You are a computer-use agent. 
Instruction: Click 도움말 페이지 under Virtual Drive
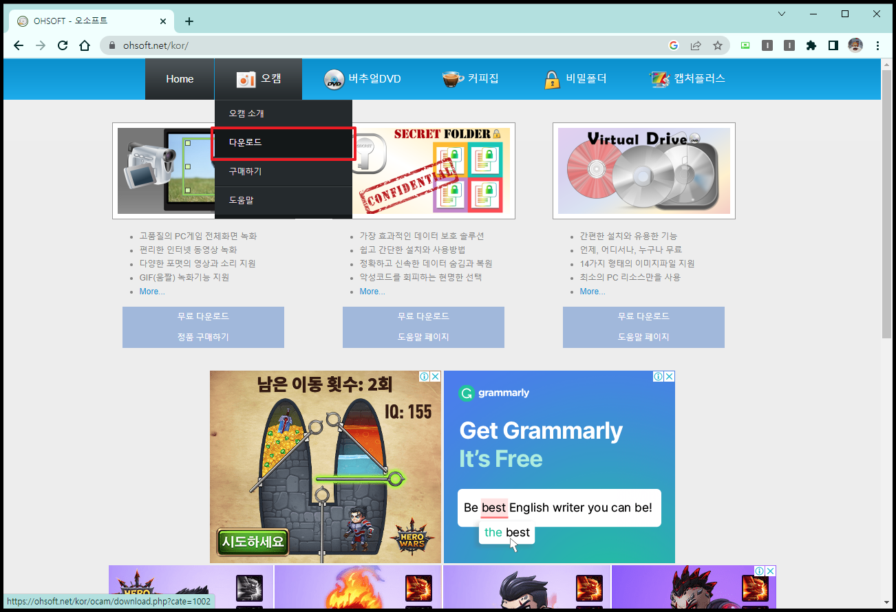(x=643, y=337)
